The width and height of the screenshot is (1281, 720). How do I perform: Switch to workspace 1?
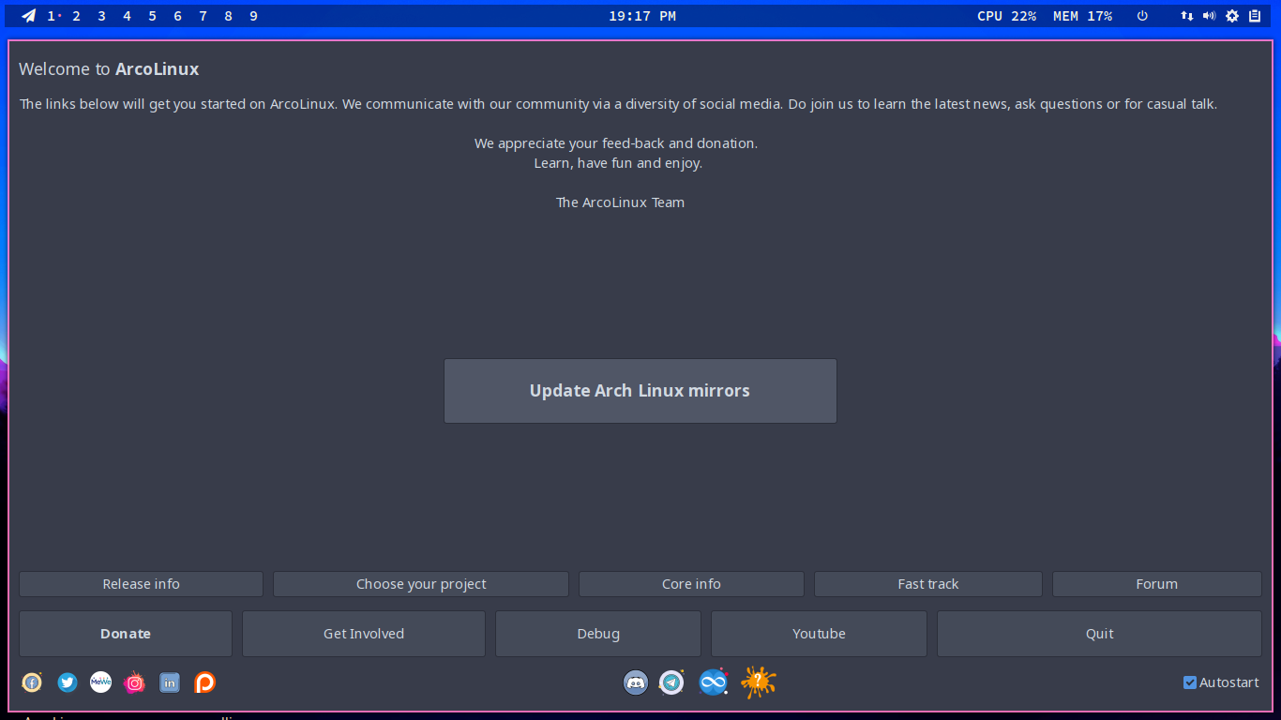coord(52,16)
